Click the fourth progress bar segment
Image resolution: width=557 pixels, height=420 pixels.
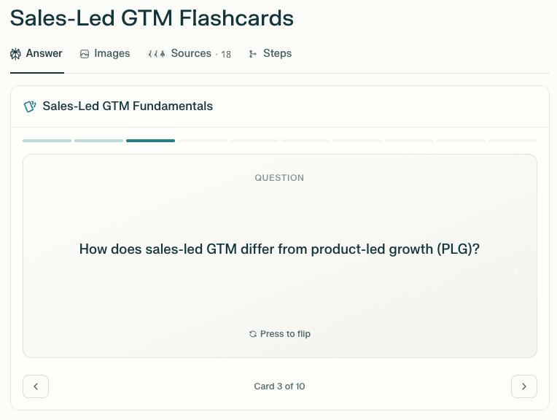(202, 140)
